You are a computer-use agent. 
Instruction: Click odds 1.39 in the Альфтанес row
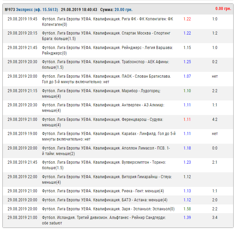coord(187,218)
